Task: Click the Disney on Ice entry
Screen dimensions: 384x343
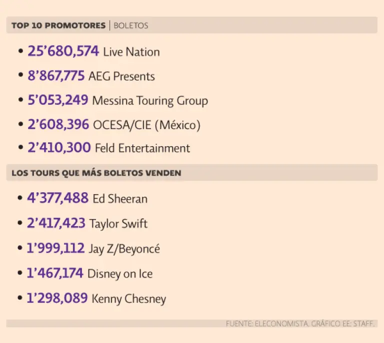Action: (120, 274)
